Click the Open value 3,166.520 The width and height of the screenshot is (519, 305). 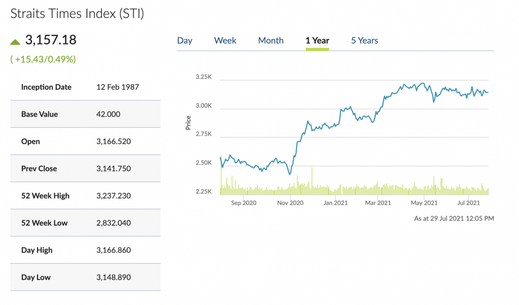(x=113, y=142)
